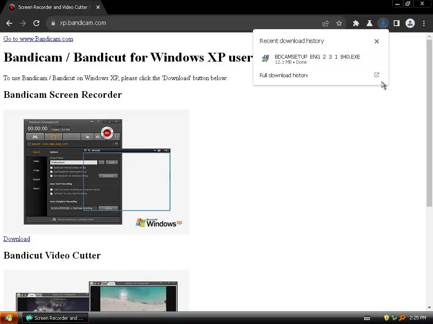Follow the Go to www.Bandicam.com link
This screenshot has width=433, height=324.
pos(38,39)
